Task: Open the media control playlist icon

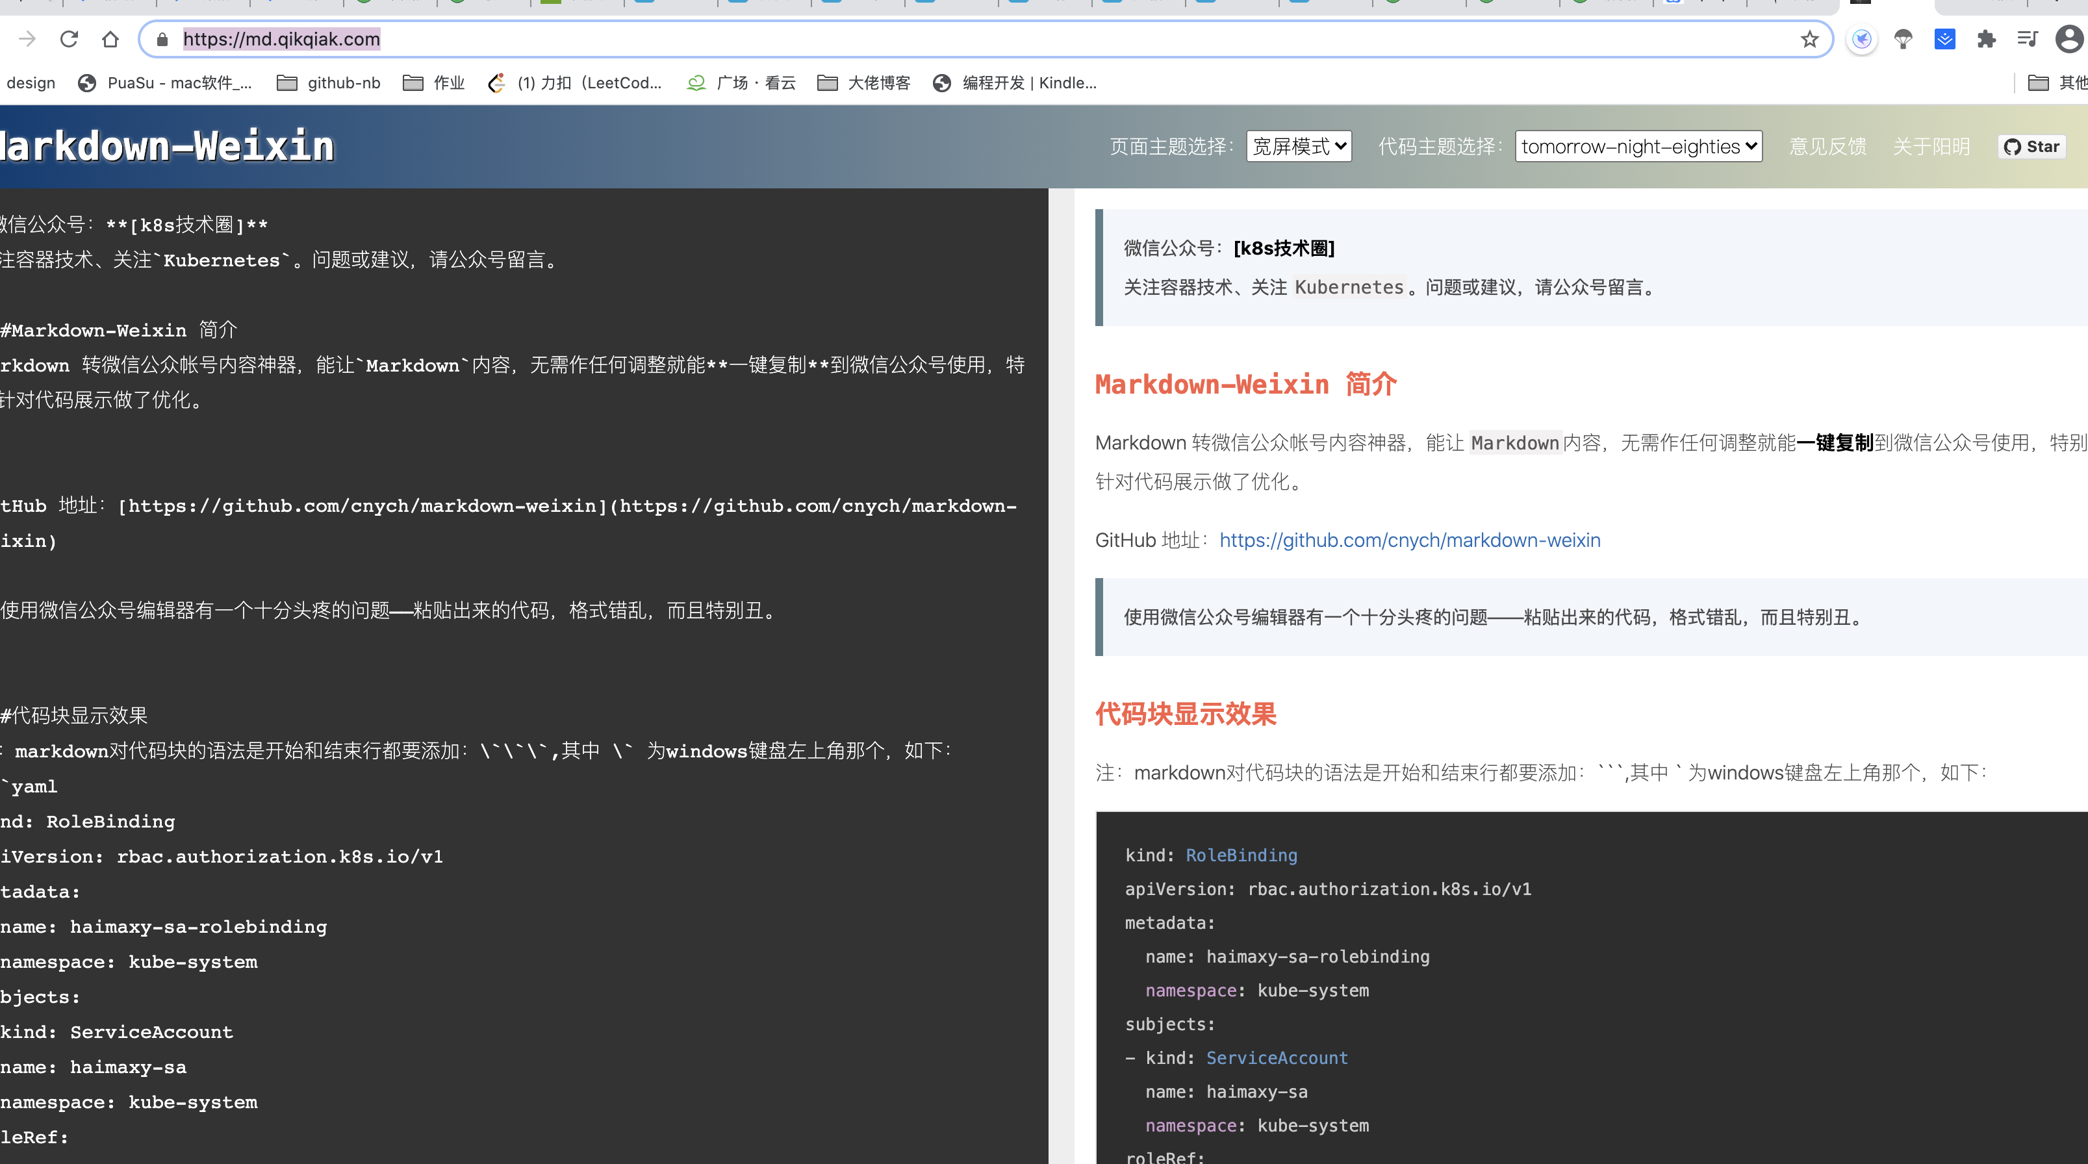Action: click(2027, 39)
